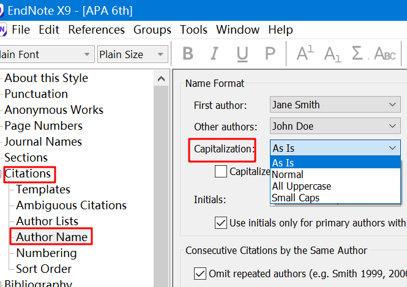Image resolution: width=407 pixels, height=287 pixels.
Task: Open the First author Jane Smith dropdown
Action: 335,105
